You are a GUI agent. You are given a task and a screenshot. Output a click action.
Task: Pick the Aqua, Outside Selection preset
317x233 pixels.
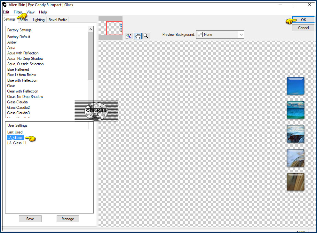[26, 64]
